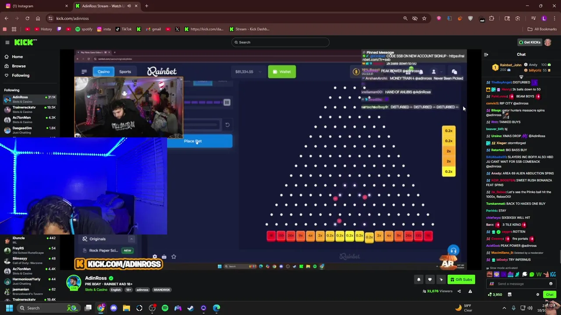
Task: Open the browser extensions puzzle icon
Action: [x=491, y=18]
